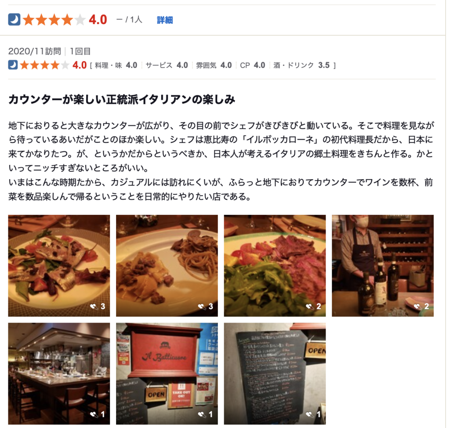Open the restaurant counter interior photo
Image resolution: width=450 pixels, height=428 pixels.
59,374
